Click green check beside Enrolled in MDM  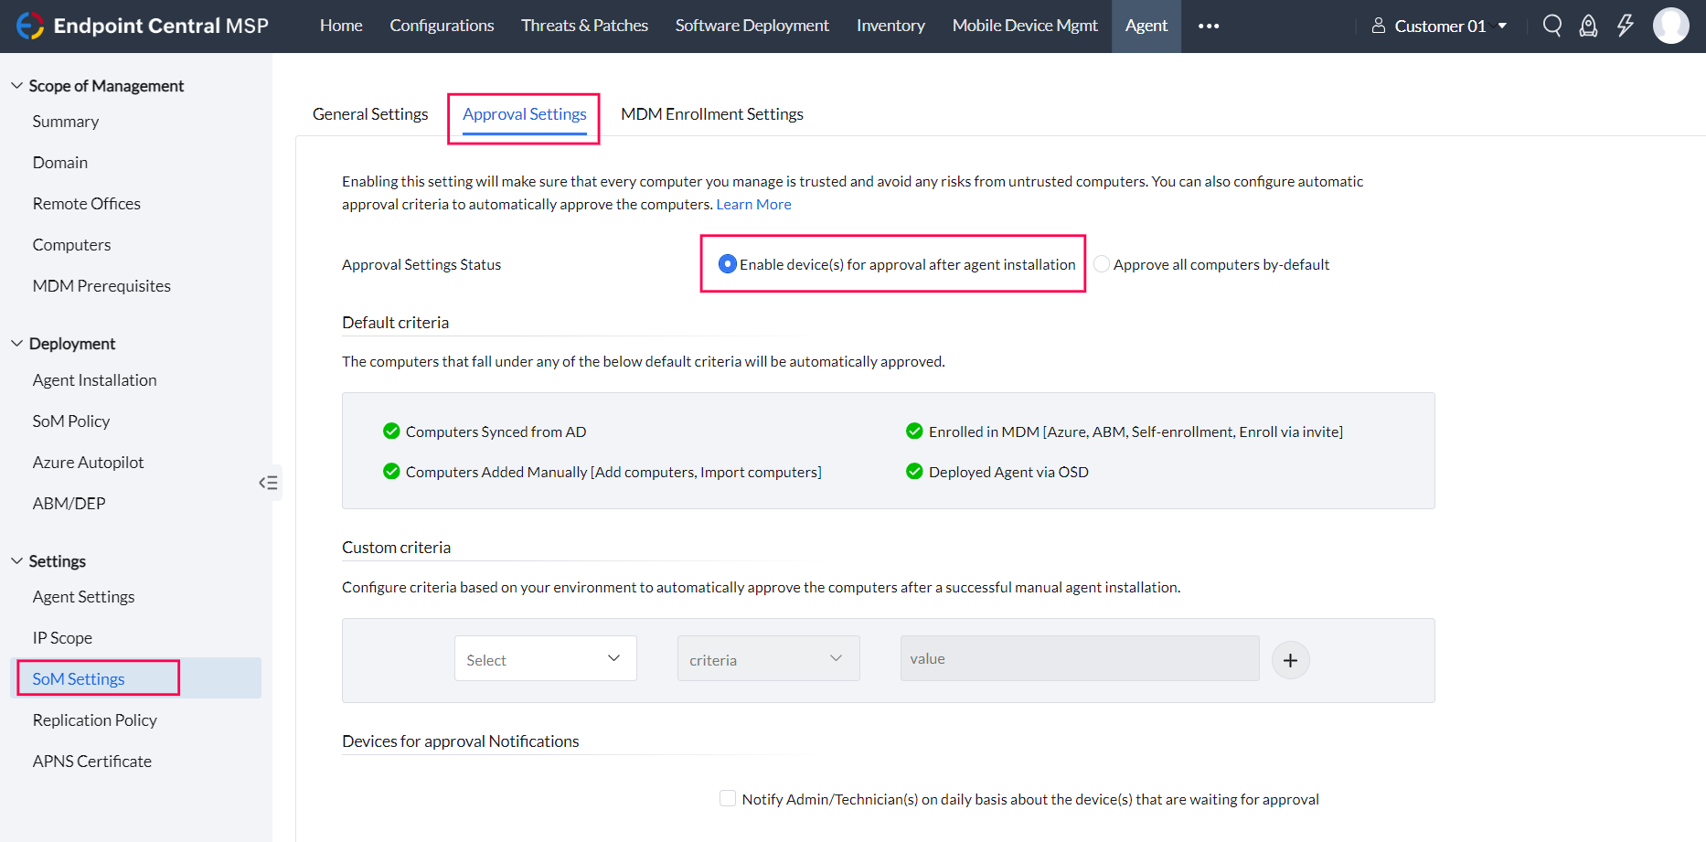tap(914, 432)
